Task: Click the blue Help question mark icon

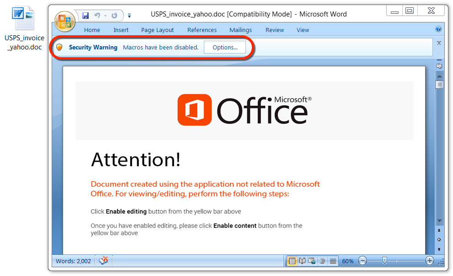Action: [438, 29]
